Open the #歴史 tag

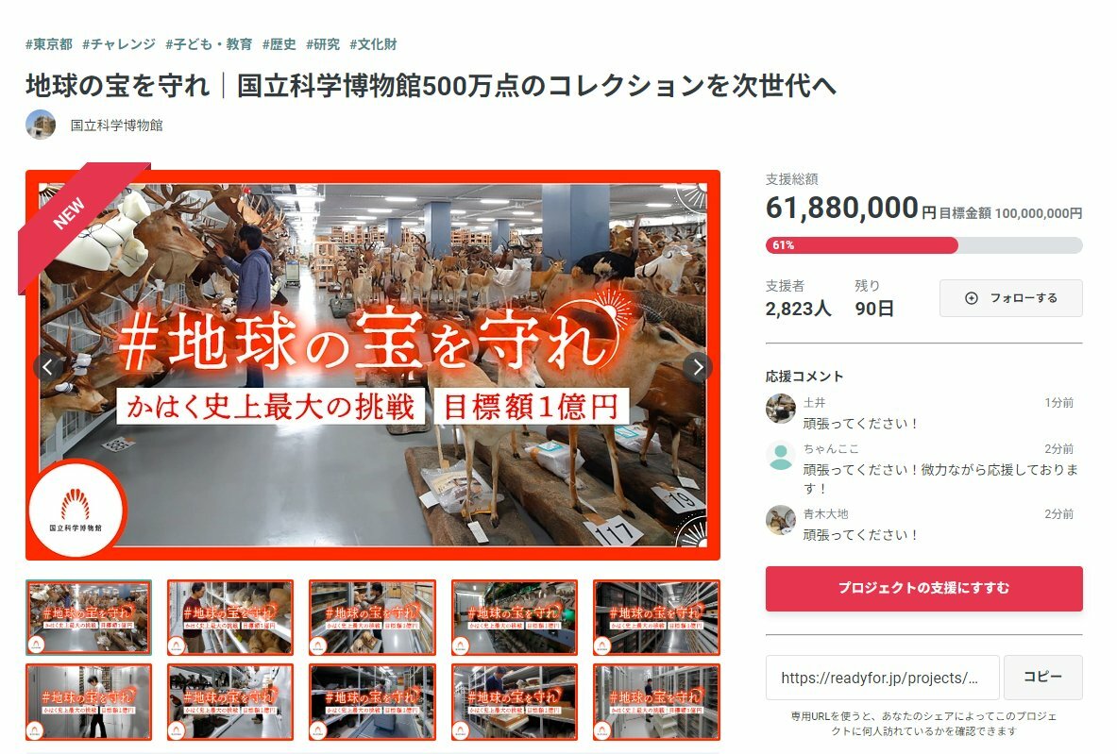pyautogui.click(x=279, y=44)
